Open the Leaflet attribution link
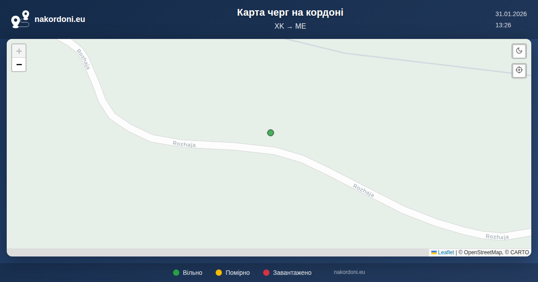The width and height of the screenshot is (538, 282). click(446, 252)
